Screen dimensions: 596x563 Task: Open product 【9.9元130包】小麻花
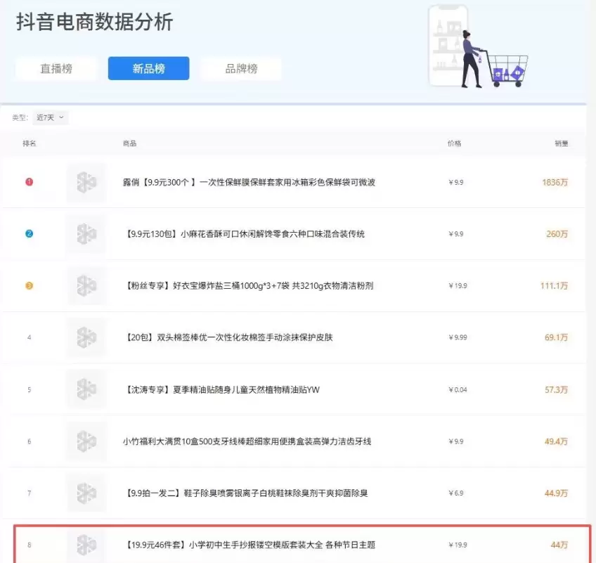coord(244,234)
